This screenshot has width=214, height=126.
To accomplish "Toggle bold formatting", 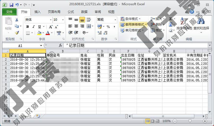I will [x=27, y=27].
